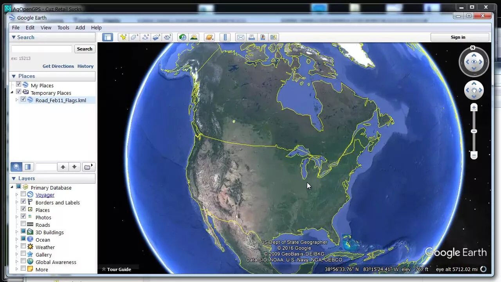Viewport: 501px width, 282px height.
Task: Uncheck the My Places checkbox
Action: [x=18, y=85]
